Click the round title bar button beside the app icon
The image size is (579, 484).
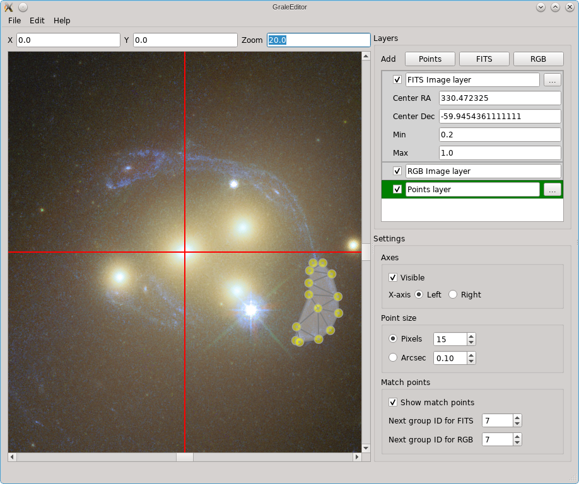(x=23, y=7)
